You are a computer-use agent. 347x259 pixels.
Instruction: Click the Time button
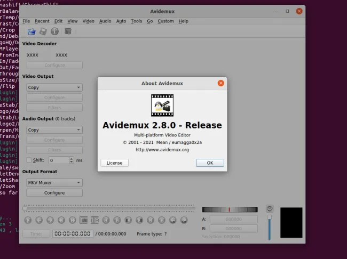[36, 234]
